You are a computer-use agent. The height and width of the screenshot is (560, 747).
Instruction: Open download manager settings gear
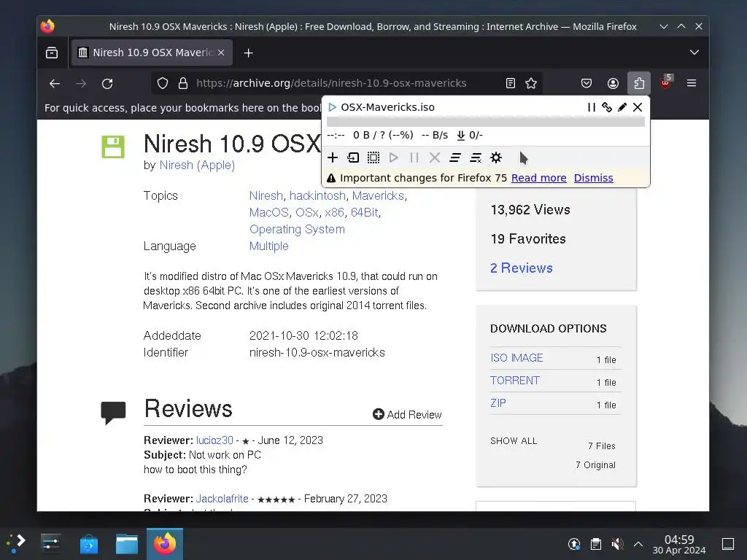pos(496,157)
